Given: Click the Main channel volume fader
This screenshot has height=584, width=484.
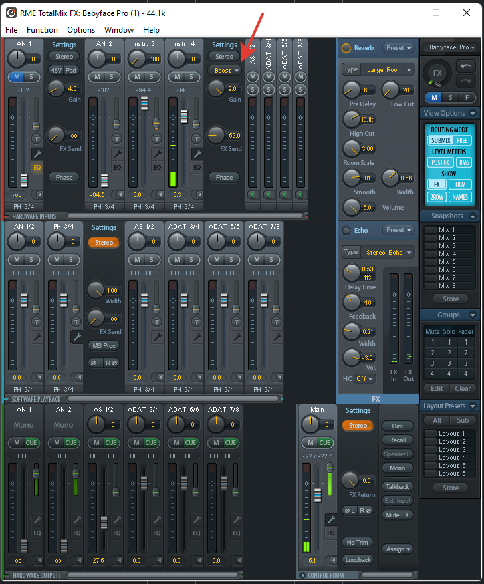Looking at the screenshot, I should (318, 495).
